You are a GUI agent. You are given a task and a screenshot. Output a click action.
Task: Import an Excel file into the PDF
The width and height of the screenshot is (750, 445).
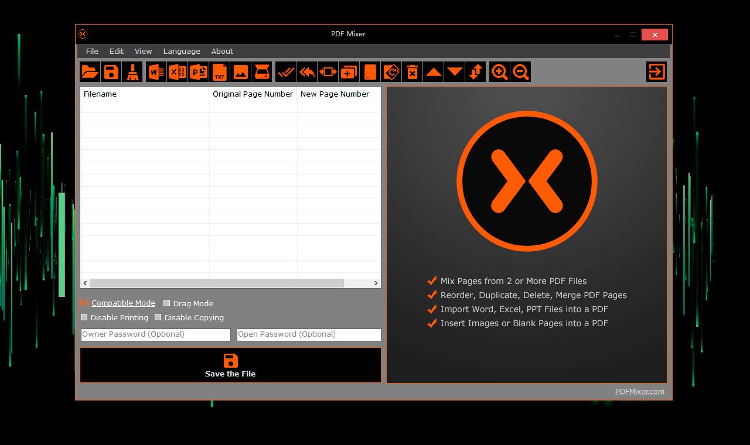click(x=177, y=71)
